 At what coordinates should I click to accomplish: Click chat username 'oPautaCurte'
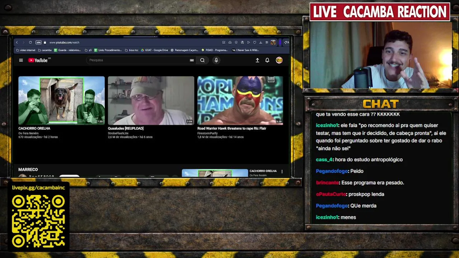(331, 194)
